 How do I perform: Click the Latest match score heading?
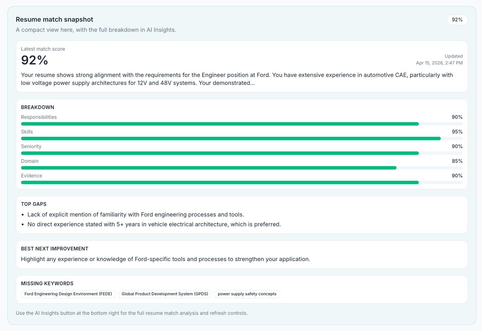tap(43, 49)
